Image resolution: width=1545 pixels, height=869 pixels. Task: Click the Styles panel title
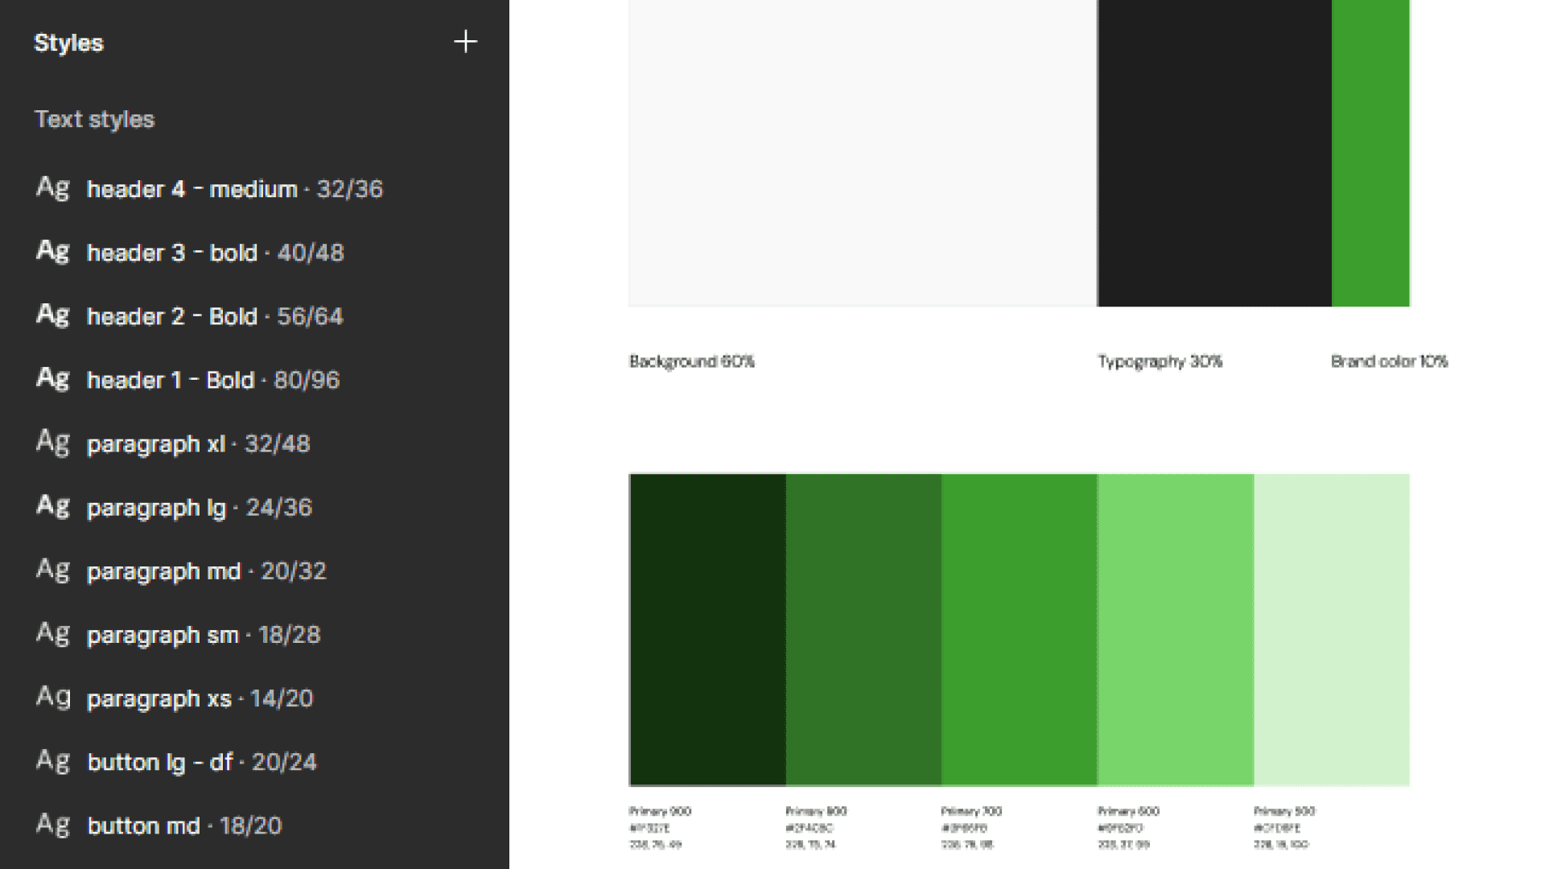point(68,43)
